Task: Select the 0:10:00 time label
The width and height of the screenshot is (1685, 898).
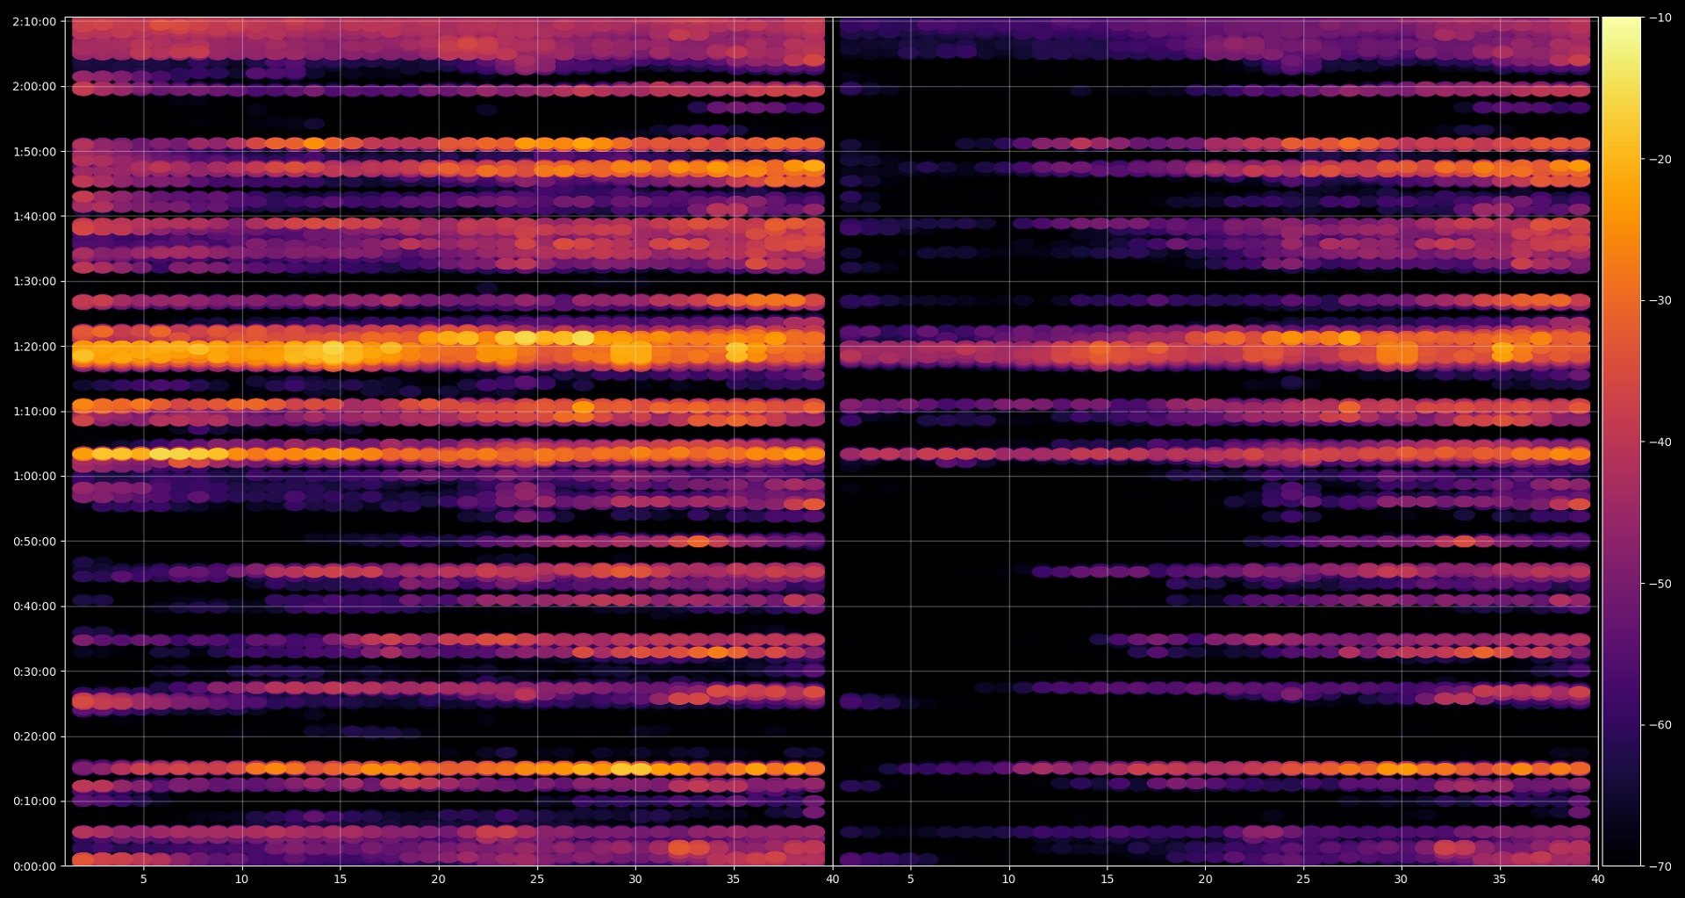Action: coord(34,801)
